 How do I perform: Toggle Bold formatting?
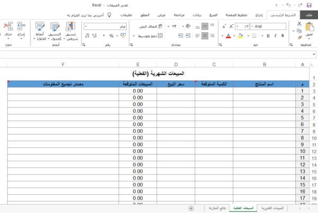[282, 35]
